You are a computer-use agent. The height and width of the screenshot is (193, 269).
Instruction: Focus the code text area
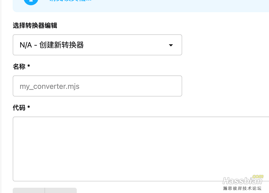pyautogui.click(x=141, y=149)
